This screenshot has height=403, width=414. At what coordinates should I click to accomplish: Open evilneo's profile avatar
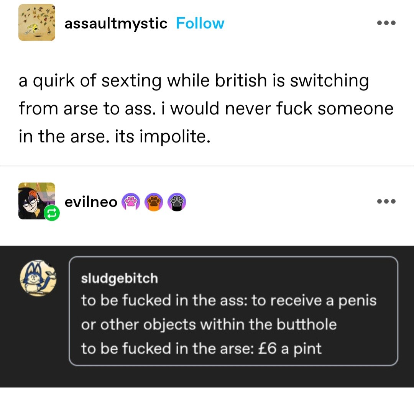pos(37,201)
